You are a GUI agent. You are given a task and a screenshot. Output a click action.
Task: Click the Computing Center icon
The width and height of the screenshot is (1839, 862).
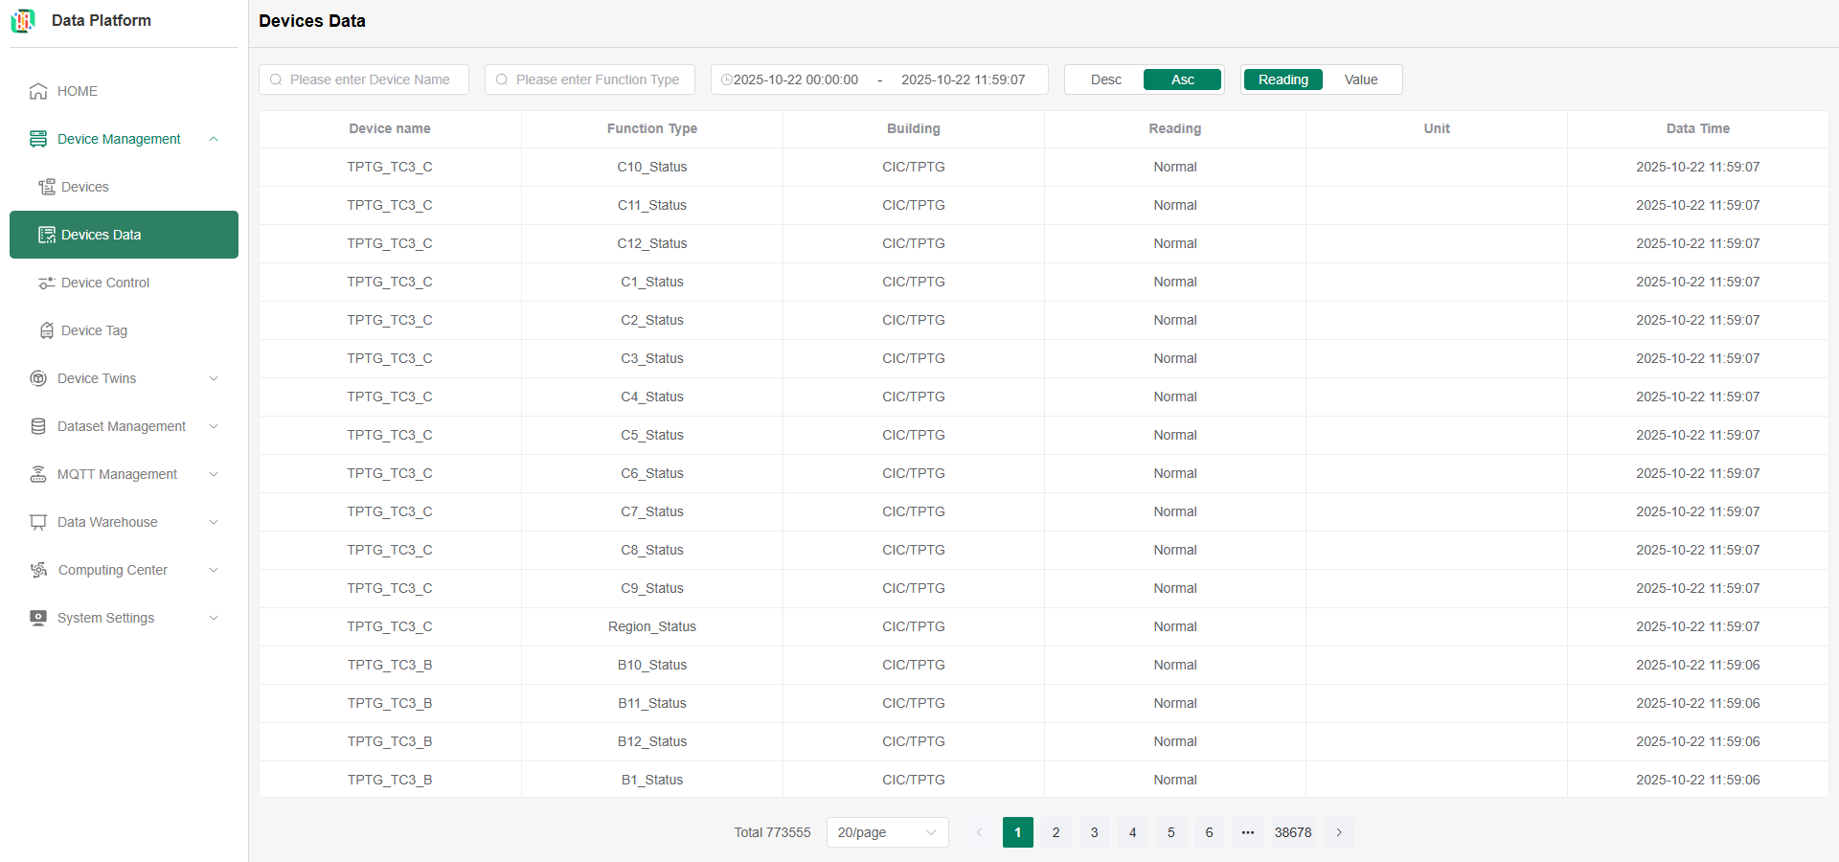[x=38, y=570]
